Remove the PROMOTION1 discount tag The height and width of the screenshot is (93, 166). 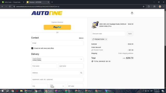(106, 39)
